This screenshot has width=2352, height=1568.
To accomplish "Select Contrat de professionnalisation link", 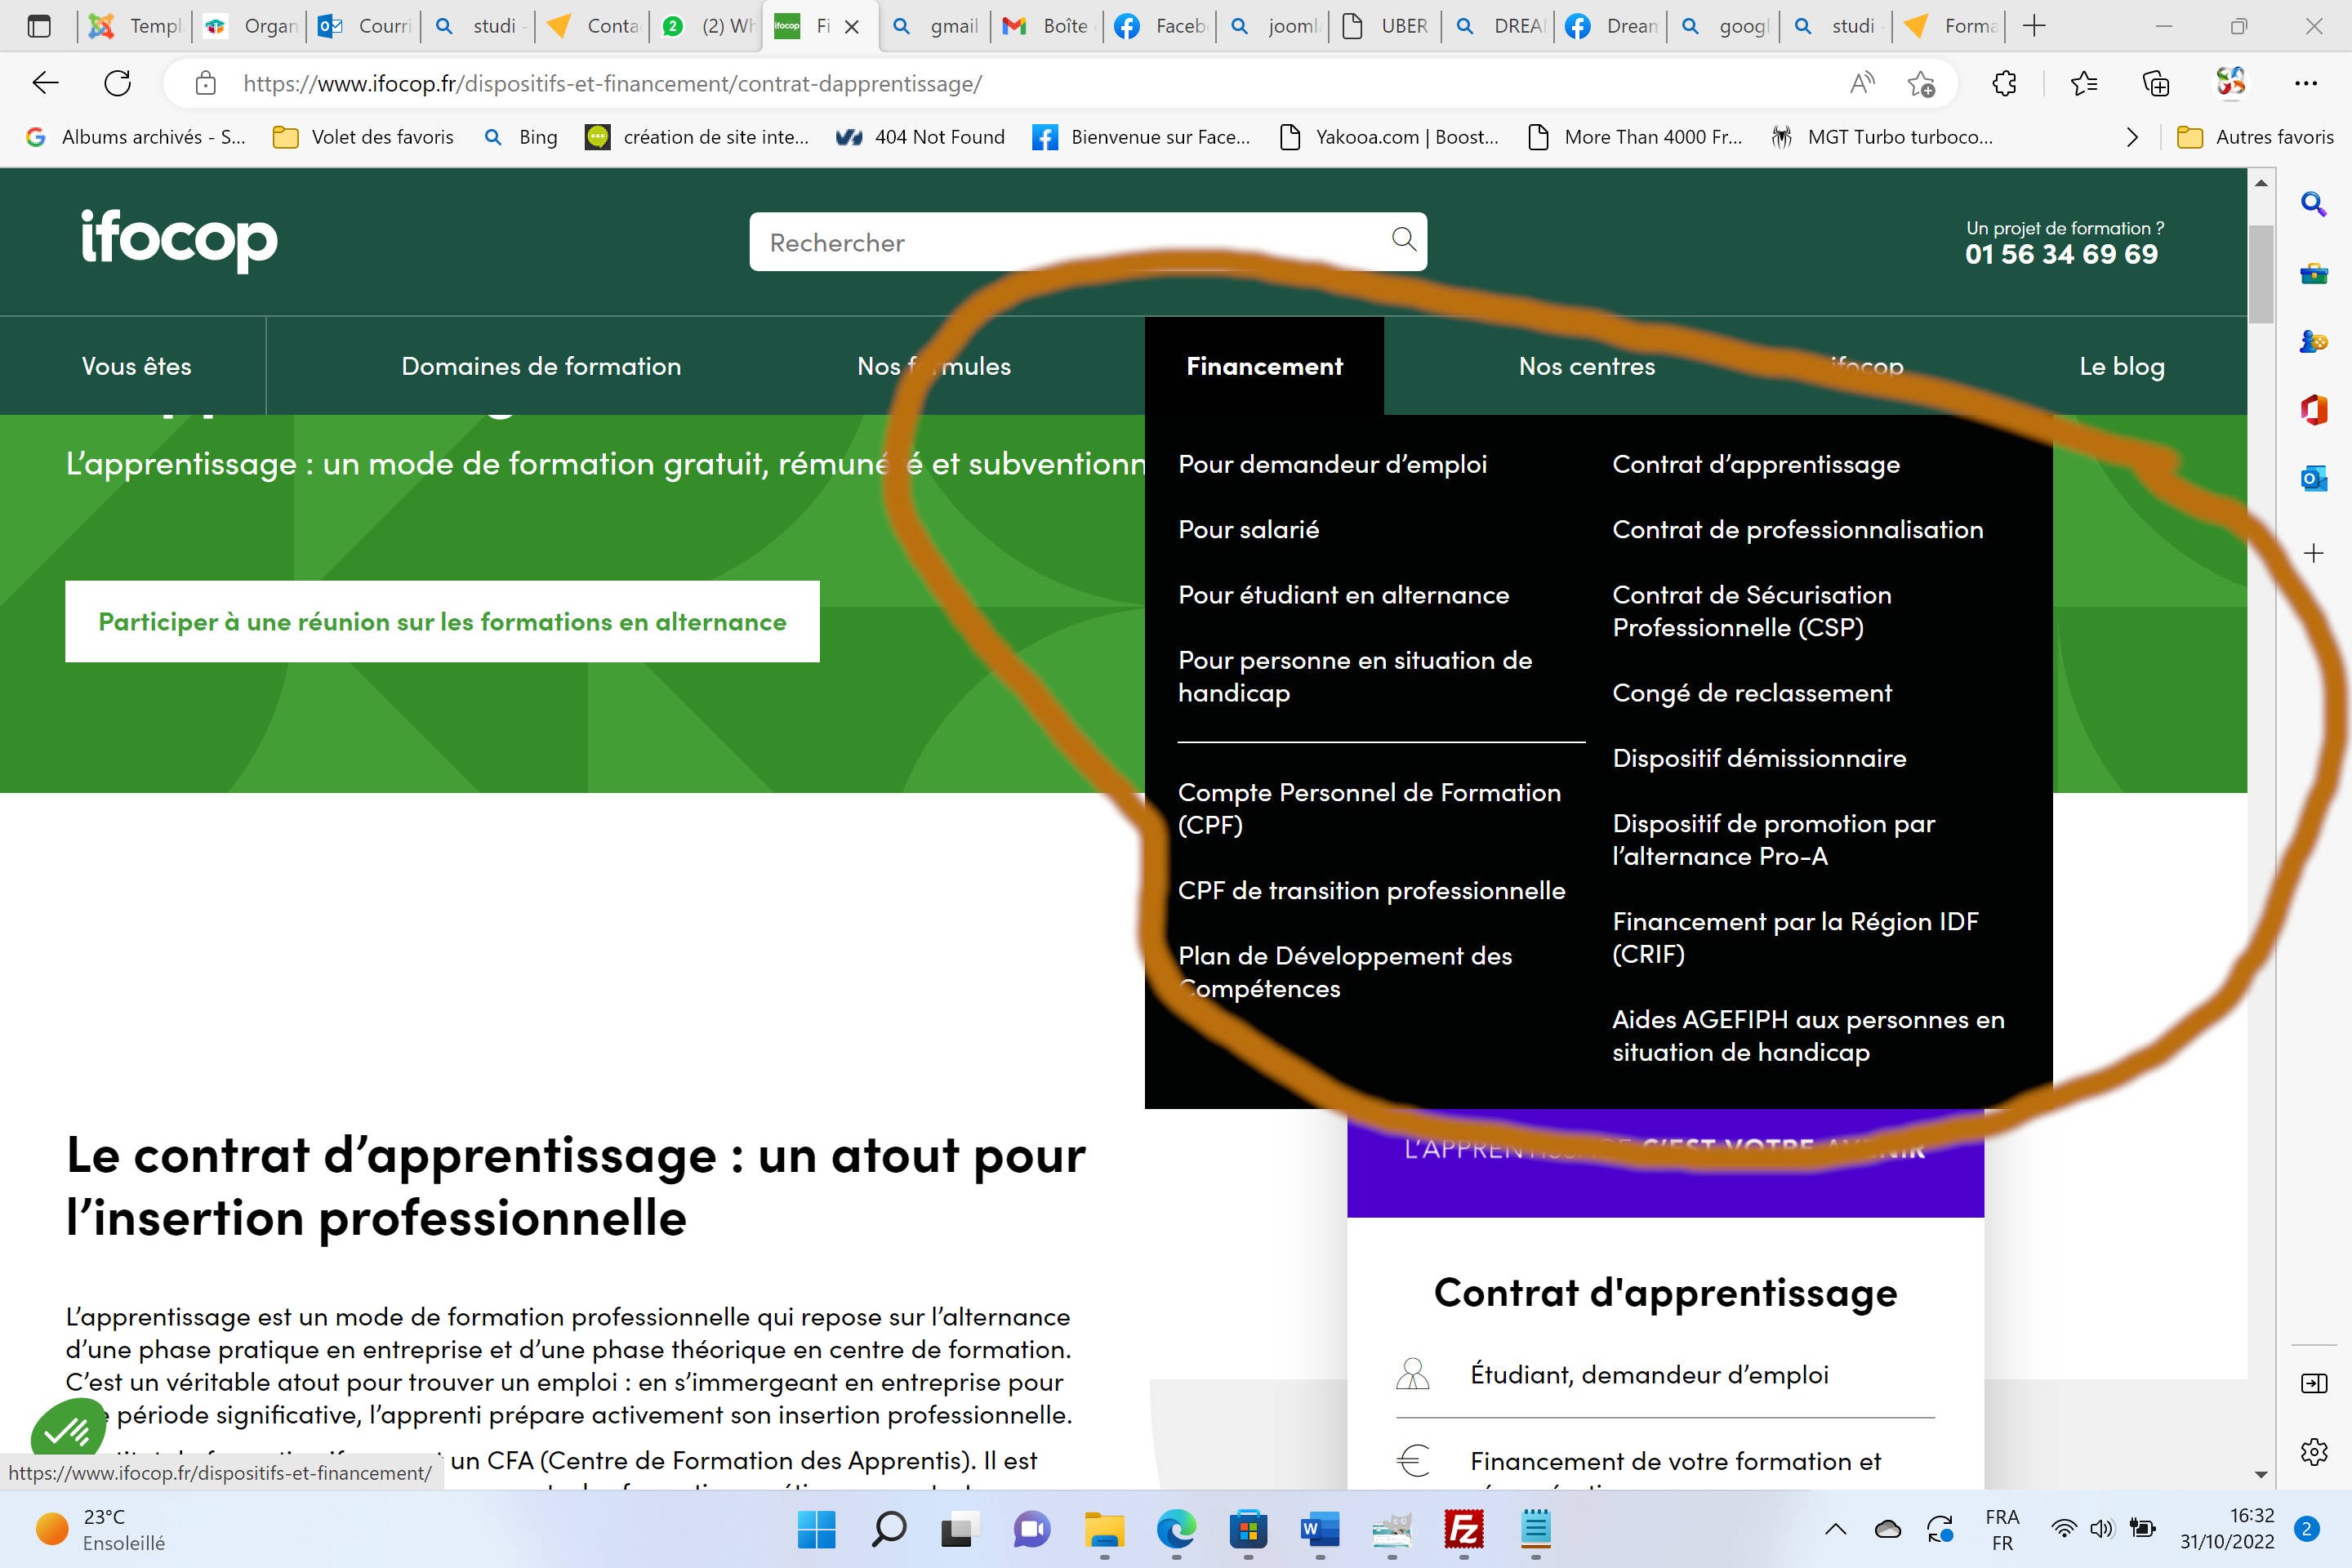I will [x=1797, y=529].
